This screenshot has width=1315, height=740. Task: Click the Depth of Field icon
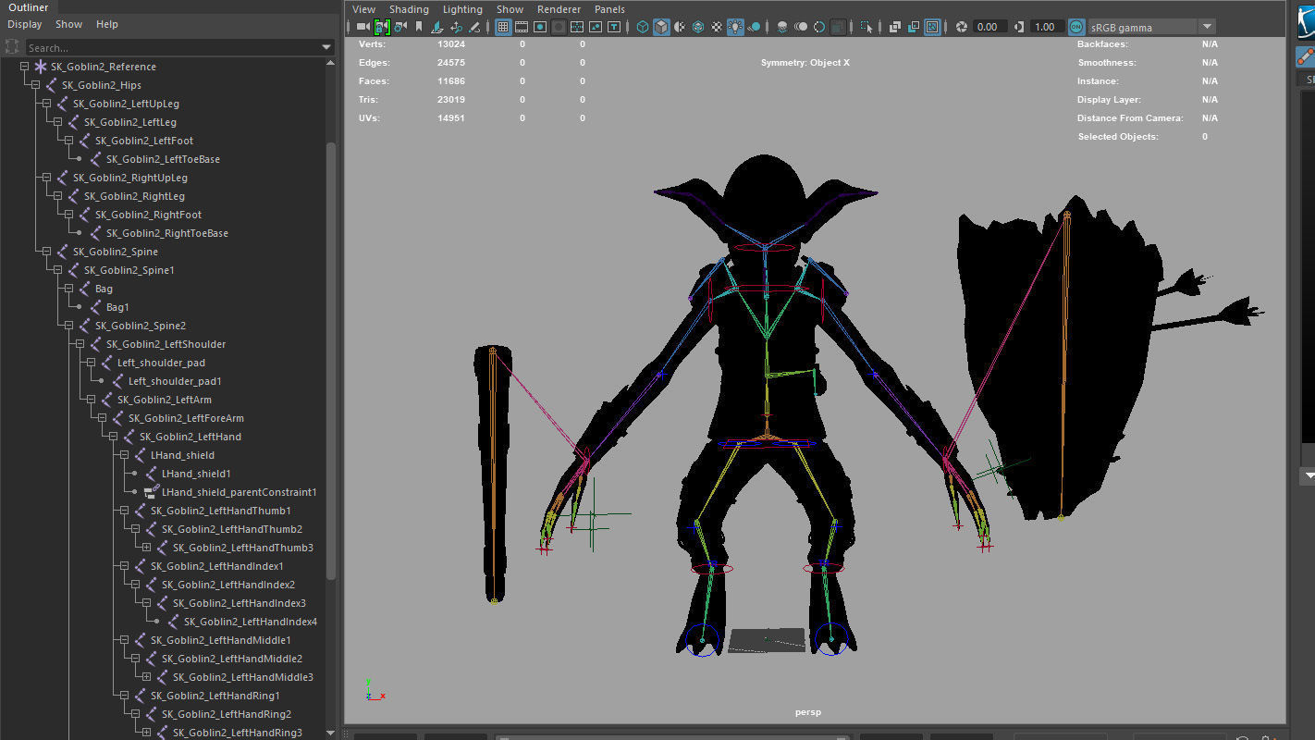click(839, 27)
